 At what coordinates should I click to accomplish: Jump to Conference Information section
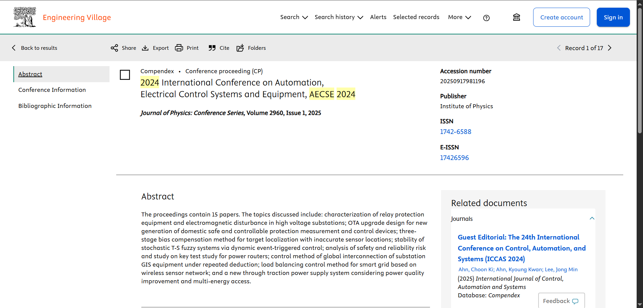click(52, 90)
